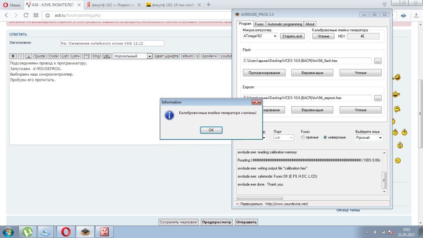Screen dimensions: 423x238
Task: Click the Стереть всё button
Action: [x=292, y=36]
